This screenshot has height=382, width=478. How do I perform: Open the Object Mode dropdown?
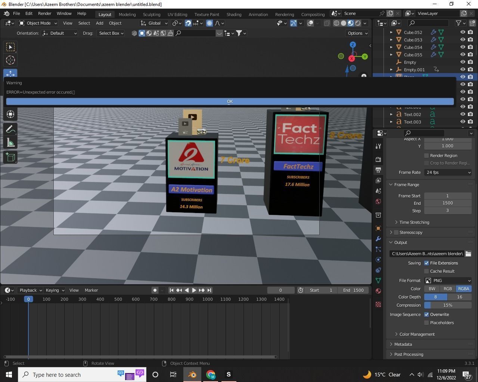tap(38, 23)
